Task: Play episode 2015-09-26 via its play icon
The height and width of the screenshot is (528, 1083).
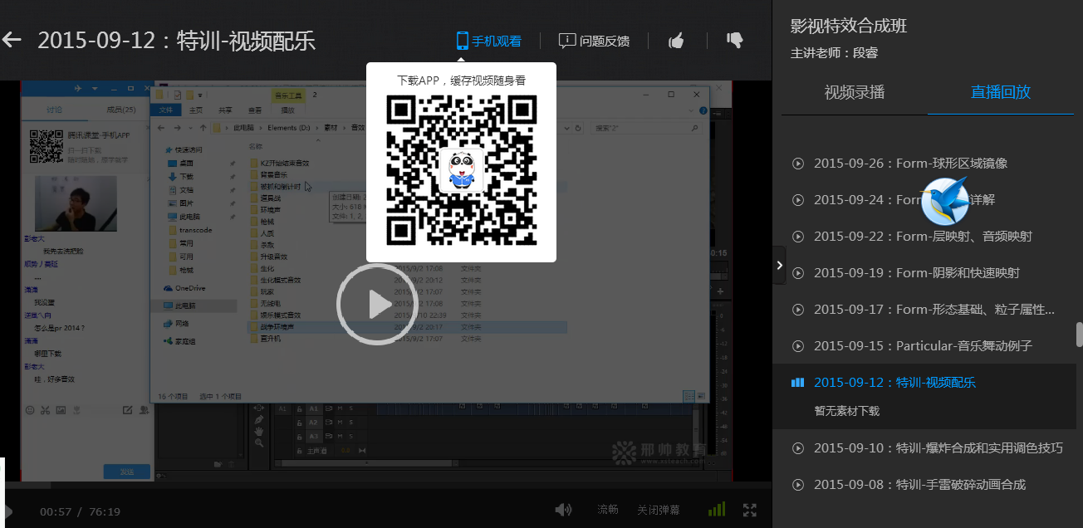Action: [797, 163]
